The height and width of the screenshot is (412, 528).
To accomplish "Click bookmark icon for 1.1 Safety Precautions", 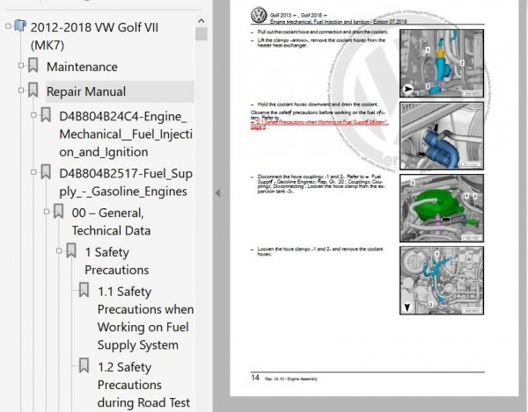I will (84, 290).
